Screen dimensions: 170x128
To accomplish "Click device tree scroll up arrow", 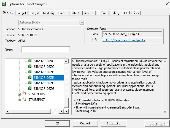I will 66,61.
